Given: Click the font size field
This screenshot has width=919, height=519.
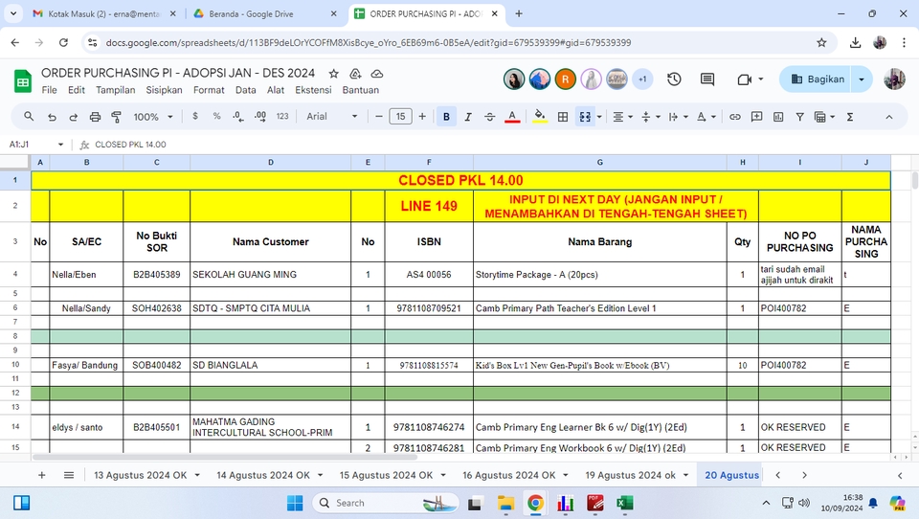Looking at the screenshot, I should [x=400, y=116].
